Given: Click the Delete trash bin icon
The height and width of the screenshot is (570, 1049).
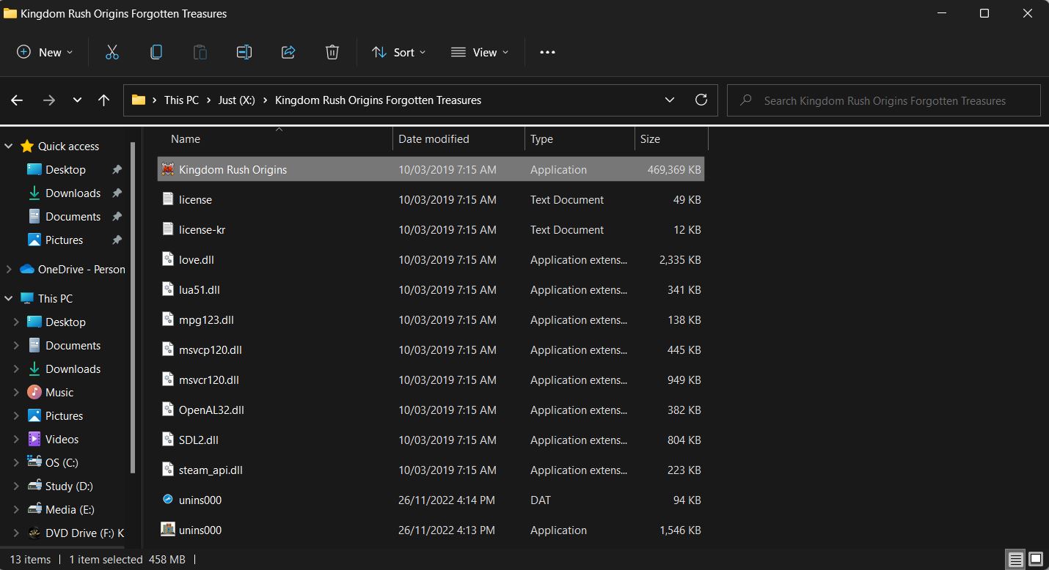Looking at the screenshot, I should (332, 52).
